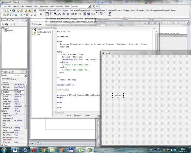Click the Enabled property value True

(x=19, y=109)
